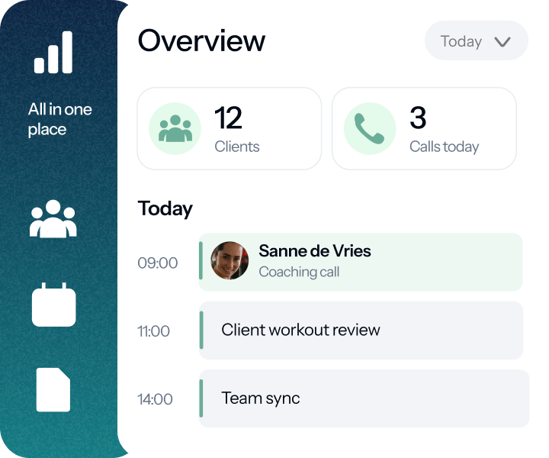The height and width of the screenshot is (458, 549).
Task: Open the bar chart analytics icon in sidebar
Action: click(x=53, y=52)
